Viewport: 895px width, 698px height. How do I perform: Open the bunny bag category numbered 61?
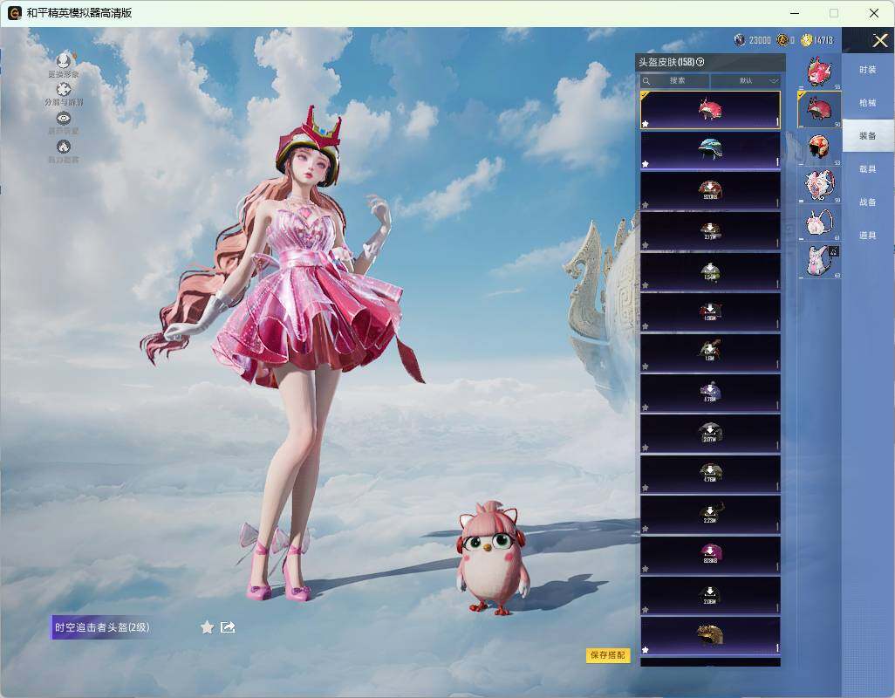pos(820,223)
